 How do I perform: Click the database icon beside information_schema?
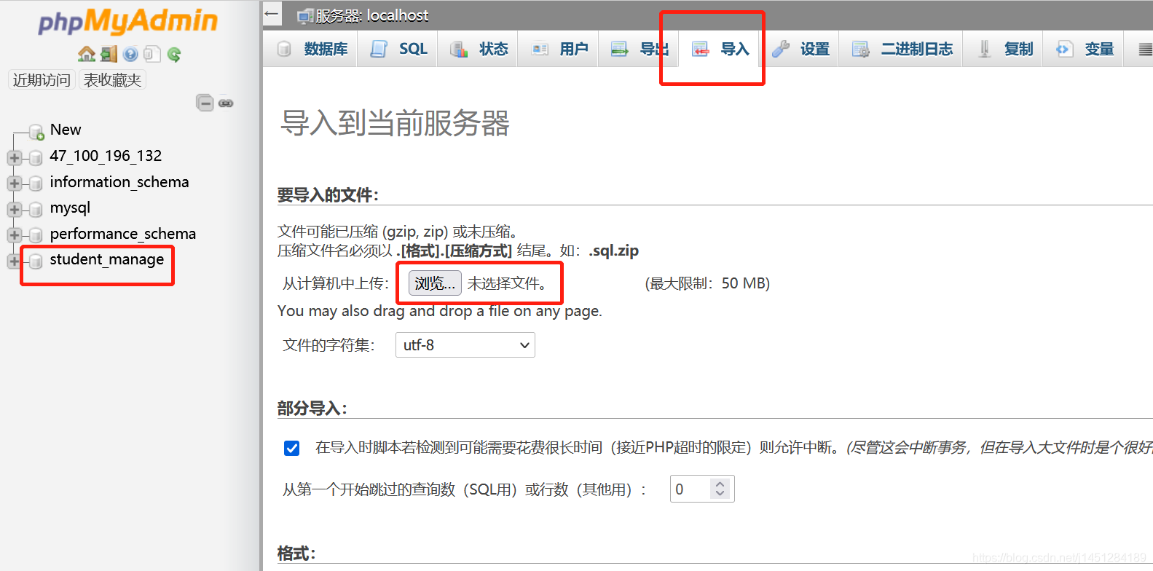(35, 184)
